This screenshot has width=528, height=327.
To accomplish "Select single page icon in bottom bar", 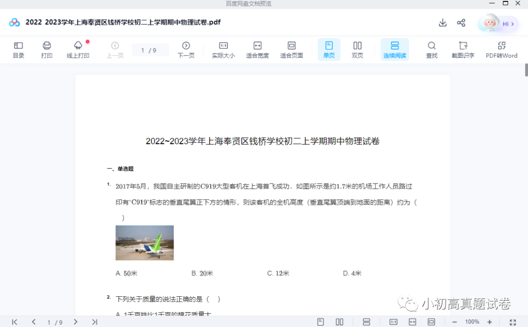I will [321, 322].
